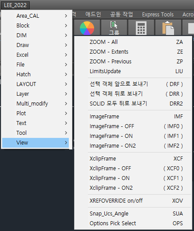Choose ImageFrame - ON2
This screenshot has width=194, height=231.
pos(133,146)
